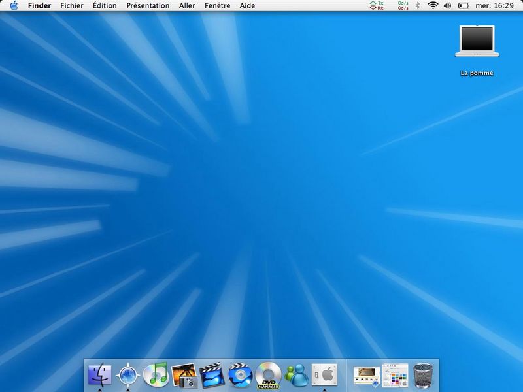The height and width of the screenshot is (392, 523).
Task: Open the Présentation menu
Action: (148, 6)
